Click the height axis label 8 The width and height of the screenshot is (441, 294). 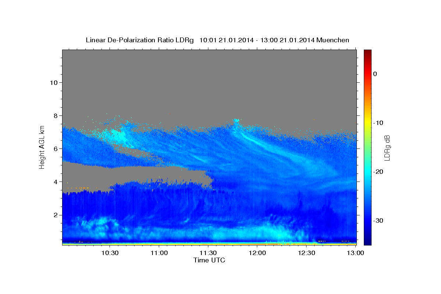[x=55, y=115]
